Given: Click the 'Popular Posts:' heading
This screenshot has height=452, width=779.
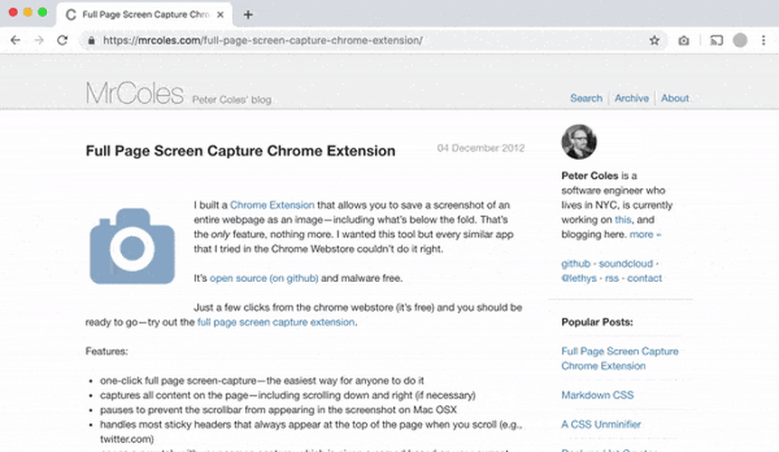Looking at the screenshot, I should [x=597, y=322].
